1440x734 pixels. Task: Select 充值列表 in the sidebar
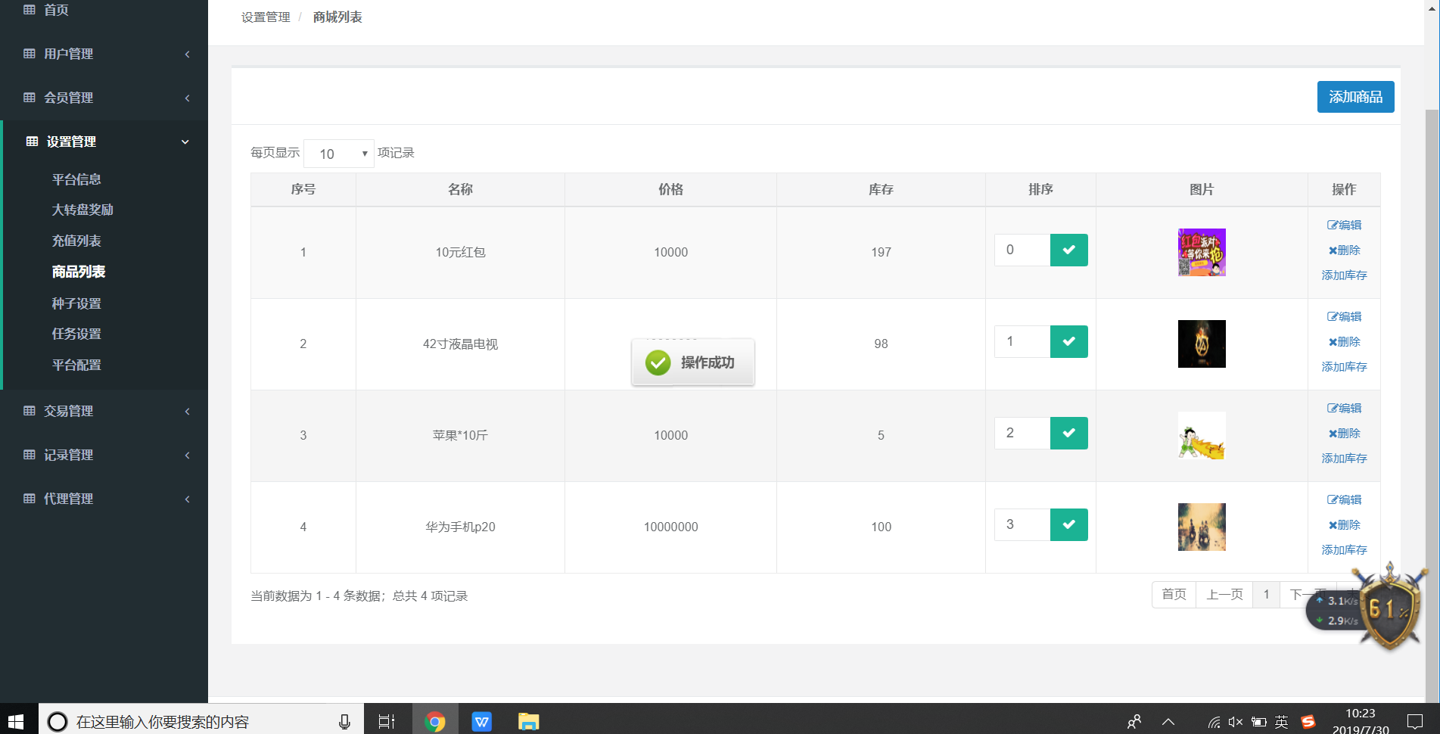(x=76, y=241)
